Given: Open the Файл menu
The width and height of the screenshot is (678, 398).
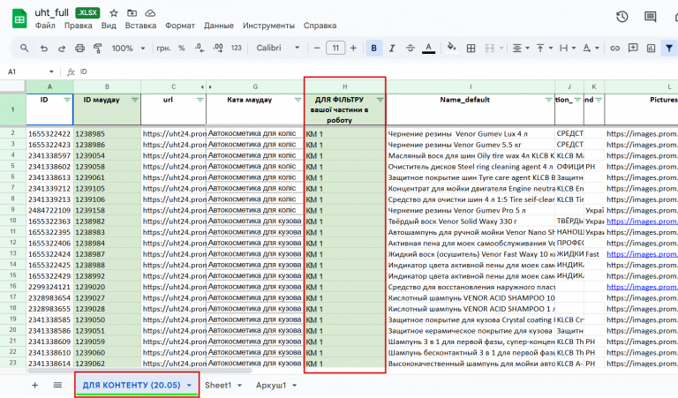Looking at the screenshot, I should point(45,26).
